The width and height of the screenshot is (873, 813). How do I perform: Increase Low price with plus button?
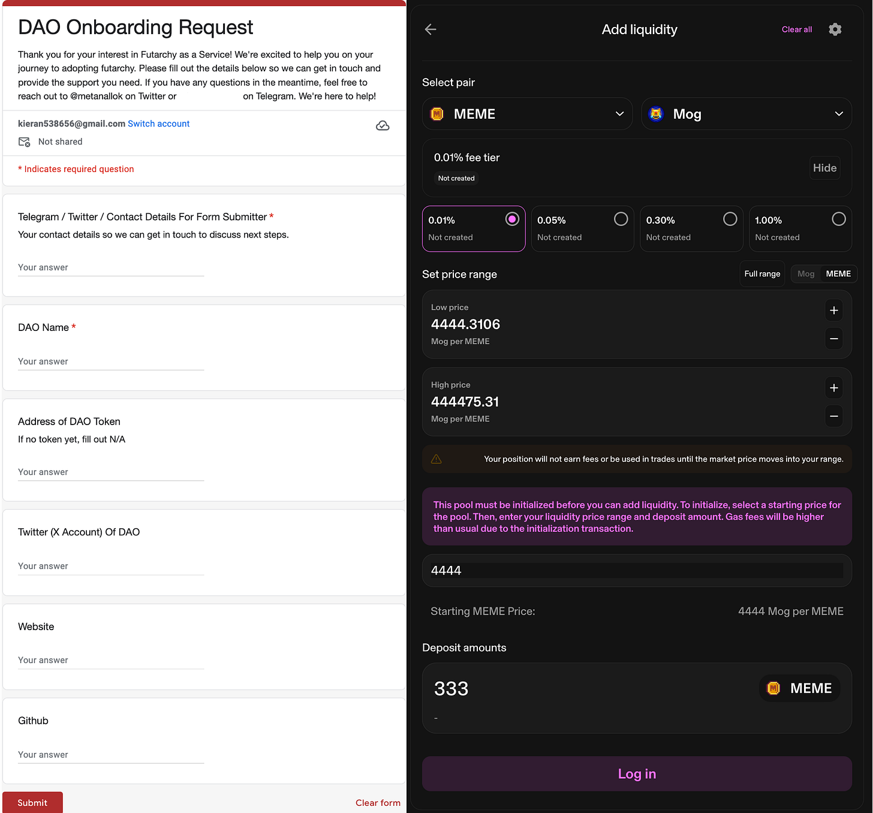pos(834,310)
